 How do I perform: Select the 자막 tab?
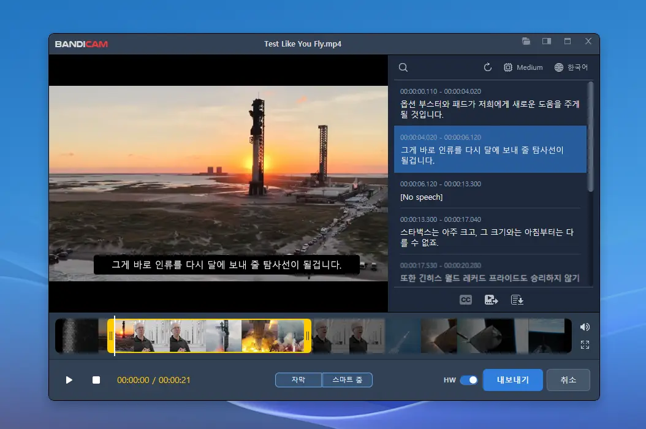pos(298,380)
